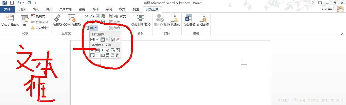
Task: Open the 文件 file tab
Action: pyautogui.click(x=8, y=9)
